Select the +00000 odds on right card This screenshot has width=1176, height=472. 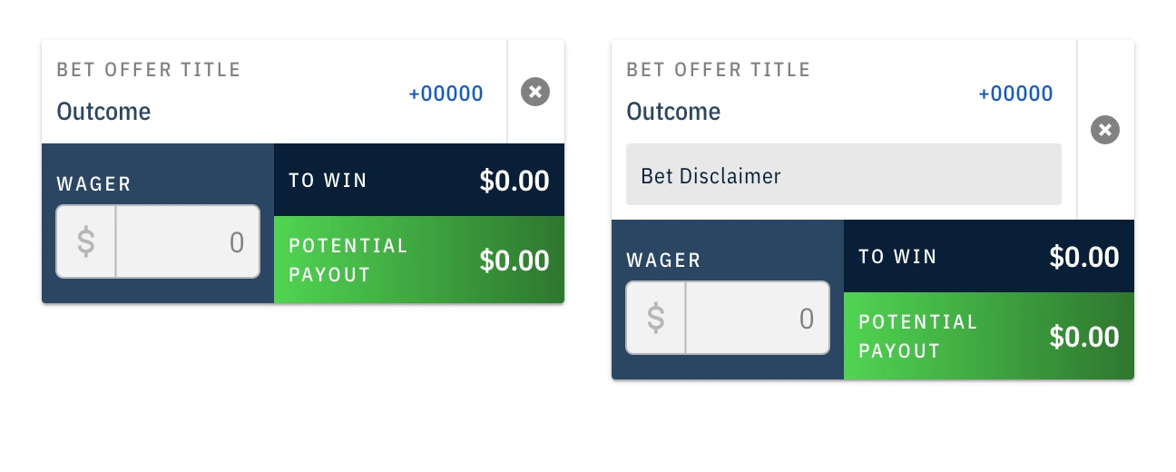click(x=1015, y=93)
